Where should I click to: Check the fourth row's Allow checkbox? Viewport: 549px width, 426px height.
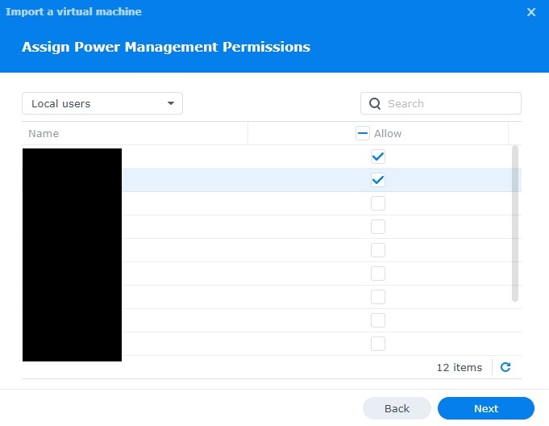[378, 227]
